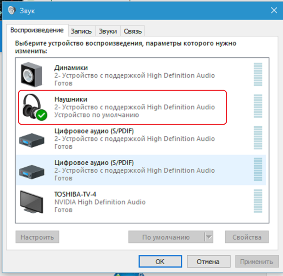The image size is (283, 276).
Task: Click the TOSHIBA-TV-4 device name
Action: (x=75, y=194)
